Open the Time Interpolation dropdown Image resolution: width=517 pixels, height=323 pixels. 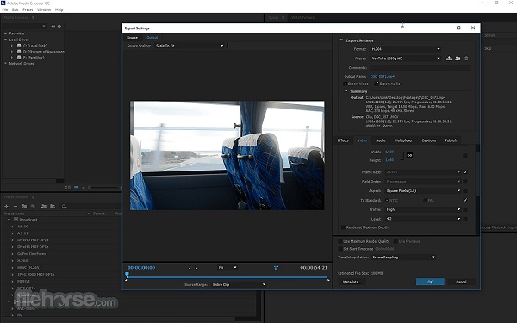click(403, 257)
